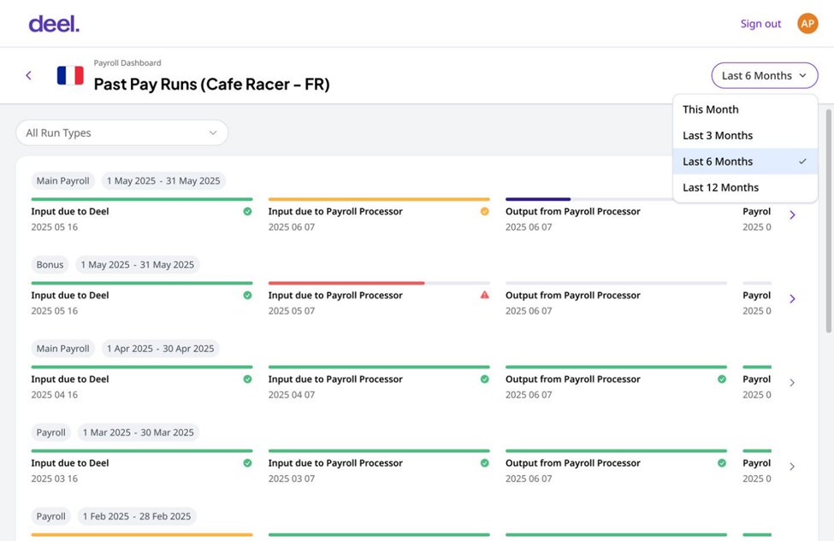Click date 2025 03 07 in March run
Image resolution: width=834 pixels, height=541 pixels.
[x=292, y=479]
